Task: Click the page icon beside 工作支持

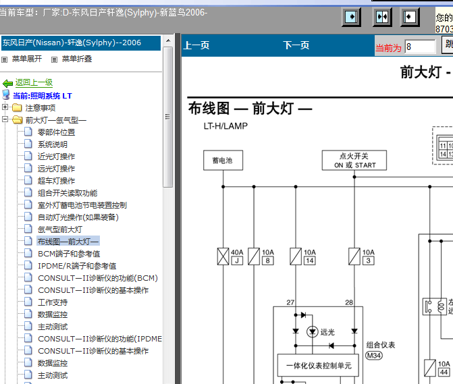Action: (28, 302)
